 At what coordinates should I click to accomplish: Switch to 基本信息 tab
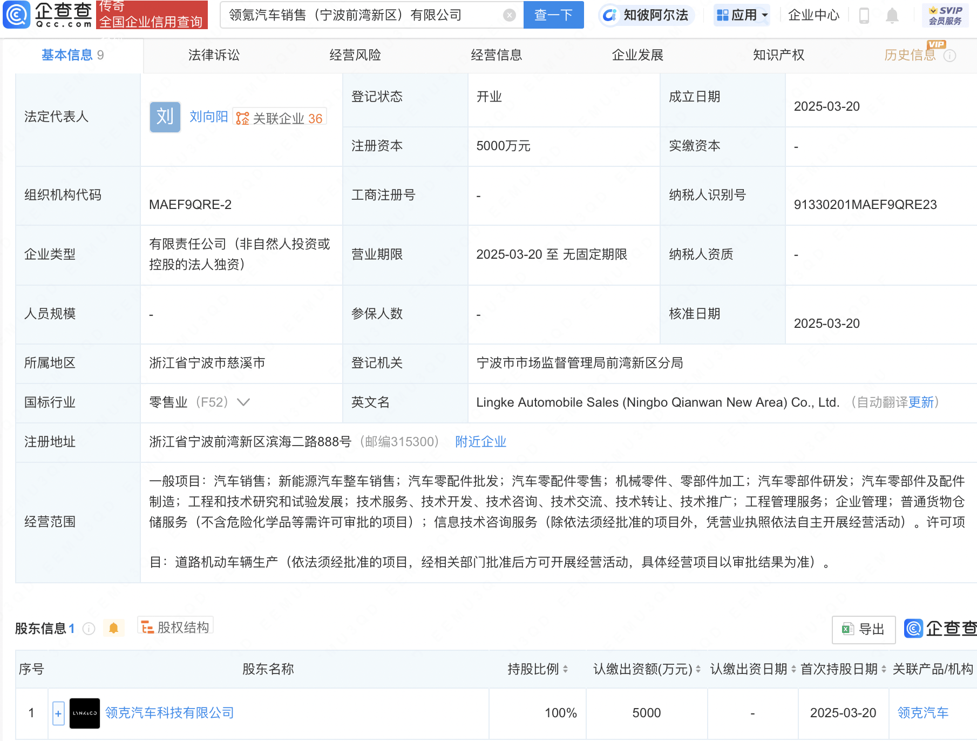pos(72,55)
